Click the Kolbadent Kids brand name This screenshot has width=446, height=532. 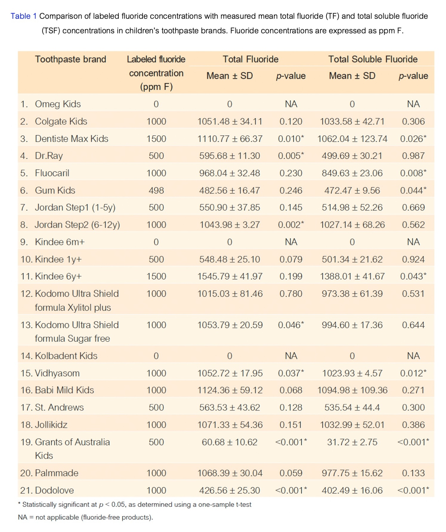tap(66, 356)
